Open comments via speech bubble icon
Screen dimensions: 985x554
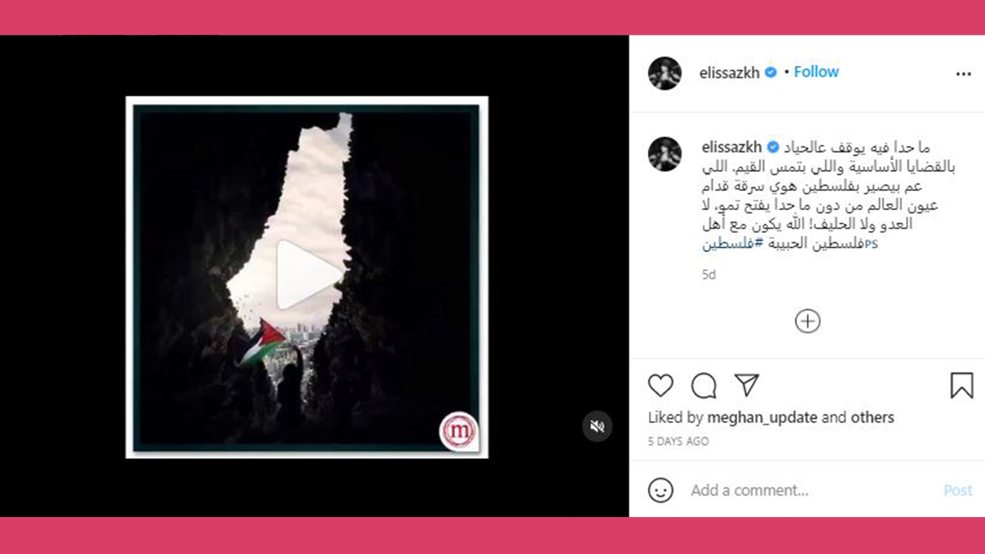[703, 386]
